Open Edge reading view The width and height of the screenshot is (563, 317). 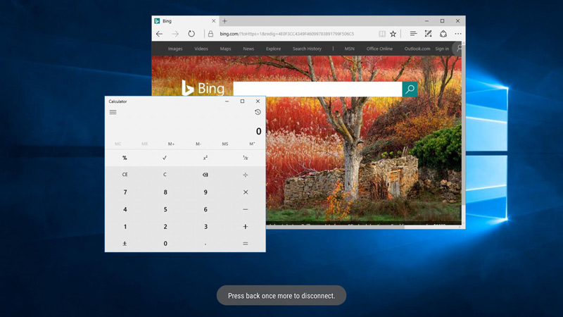(382, 34)
